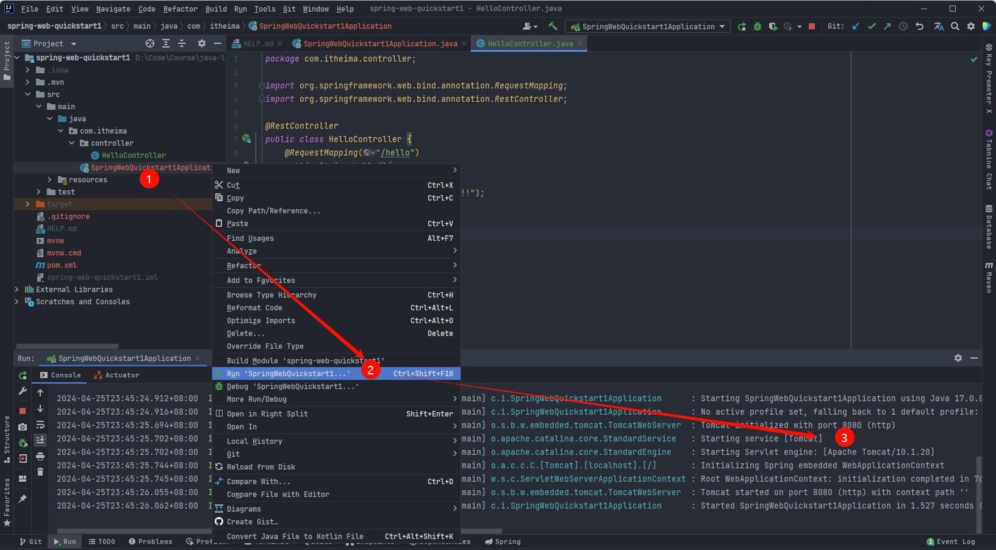Expand the resources folder
Image resolution: width=996 pixels, height=550 pixels.
pos(49,180)
